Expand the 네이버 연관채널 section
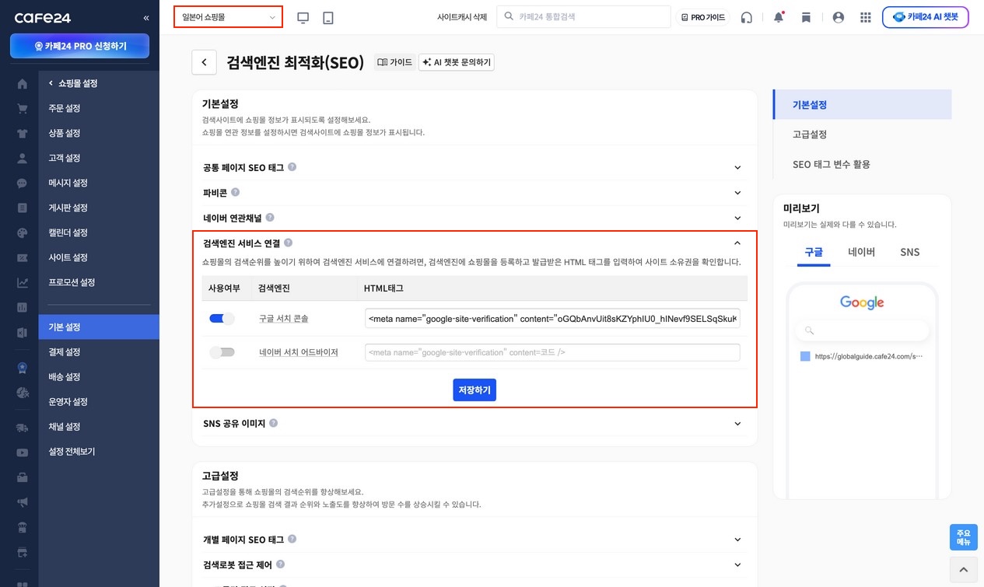Viewport: 984px width, 587px height. pos(737,218)
